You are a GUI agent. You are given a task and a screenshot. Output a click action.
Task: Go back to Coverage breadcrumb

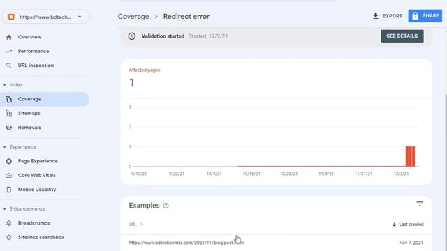tap(133, 17)
